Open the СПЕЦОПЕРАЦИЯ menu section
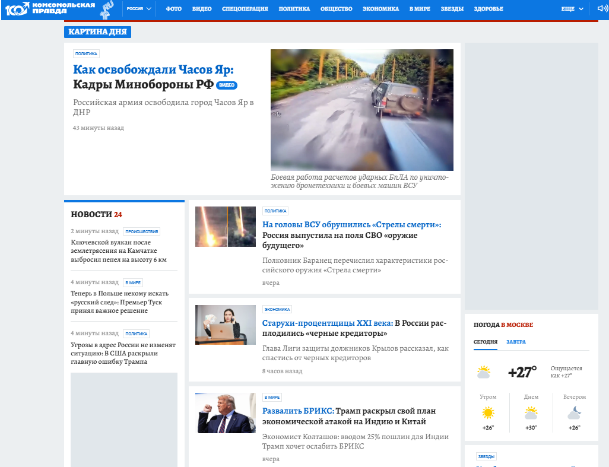Viewport: 609px width, 467px height. coord(245,9)
